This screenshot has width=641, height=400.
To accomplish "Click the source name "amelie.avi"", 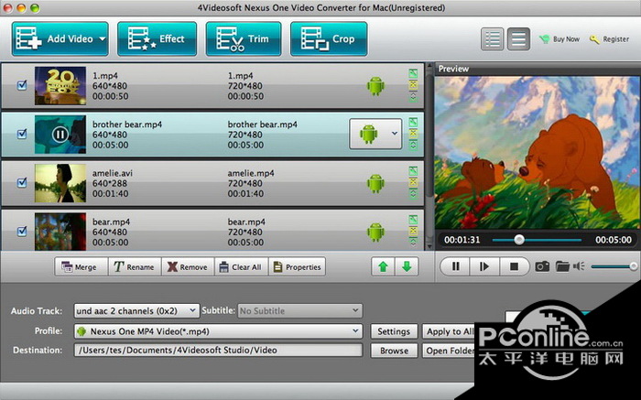I will tap(113, 173).
